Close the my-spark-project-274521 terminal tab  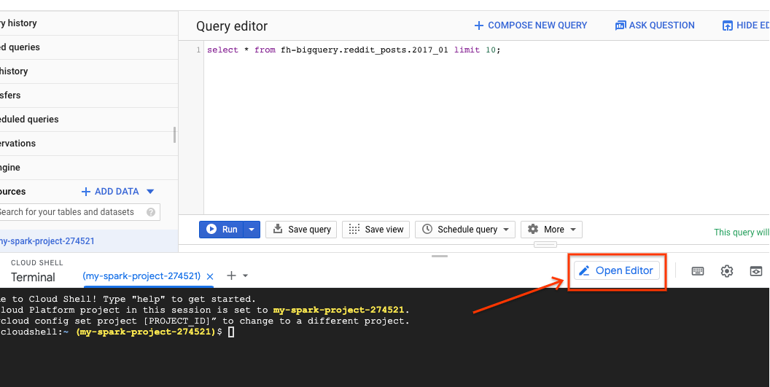[210, 276]
